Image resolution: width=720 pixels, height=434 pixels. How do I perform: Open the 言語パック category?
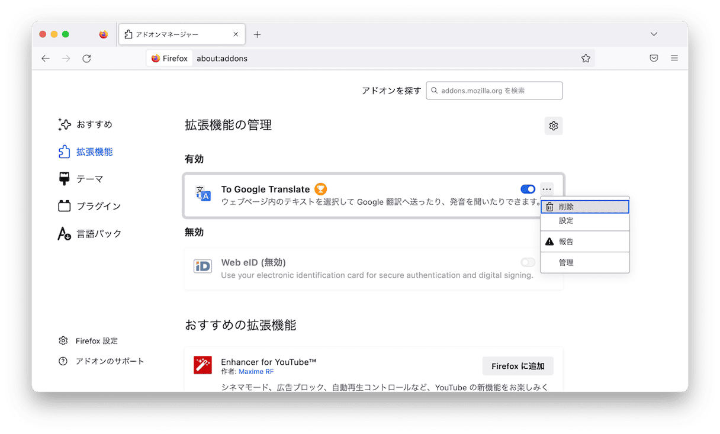pos(89,233)
